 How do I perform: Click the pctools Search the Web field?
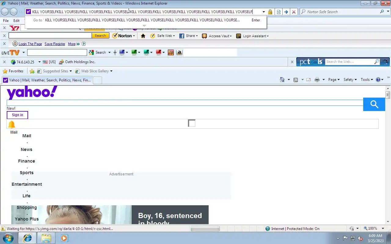(x=349, y=62)
